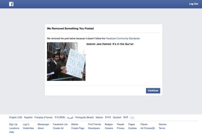Open the Sign Up link

coord(13,124)
